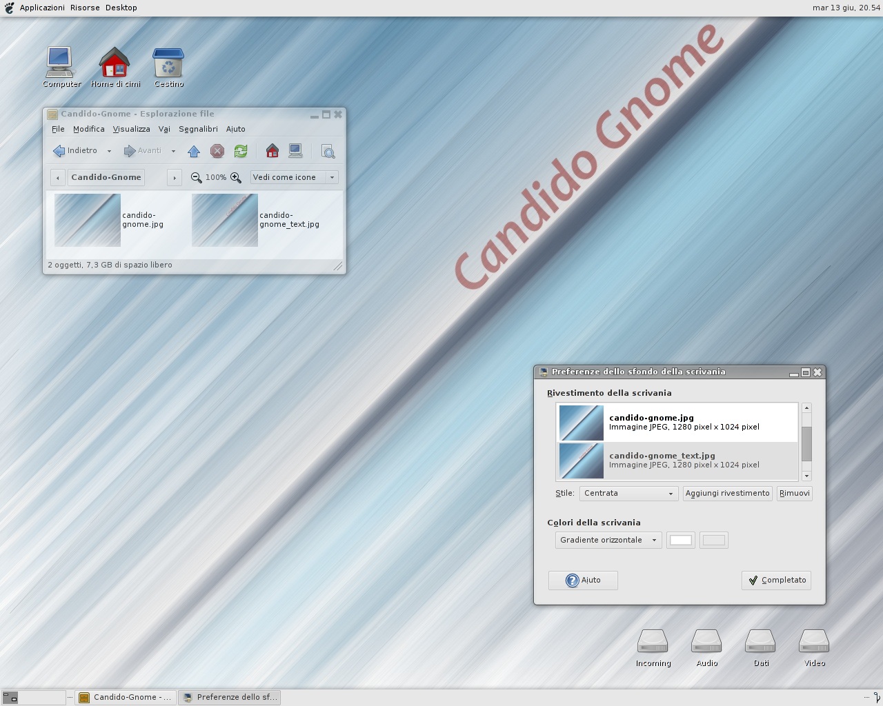Zoom in with the plus magnifier
Image resolution: width=883 pixels, height=706 pixels.
[x=236, y=177]
